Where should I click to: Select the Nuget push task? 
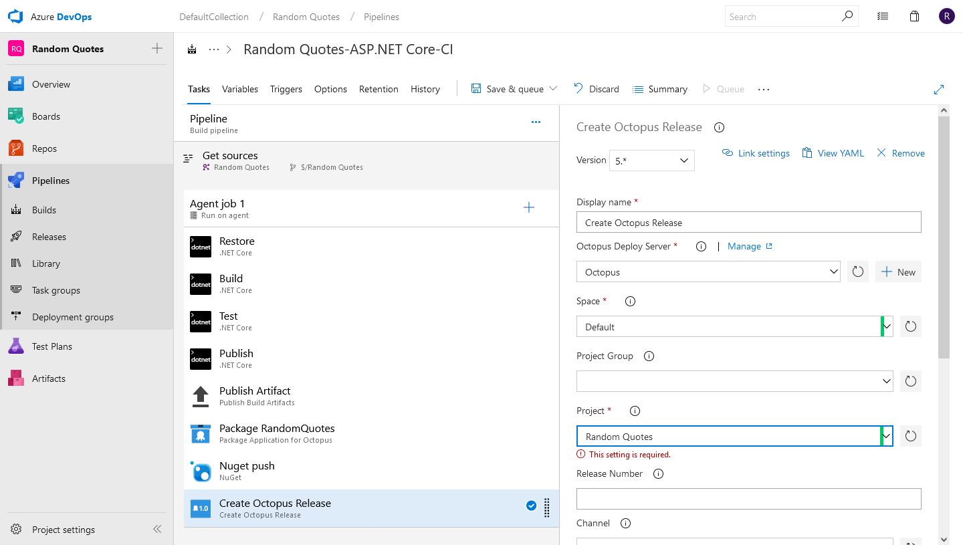click(x=371, y=471)
